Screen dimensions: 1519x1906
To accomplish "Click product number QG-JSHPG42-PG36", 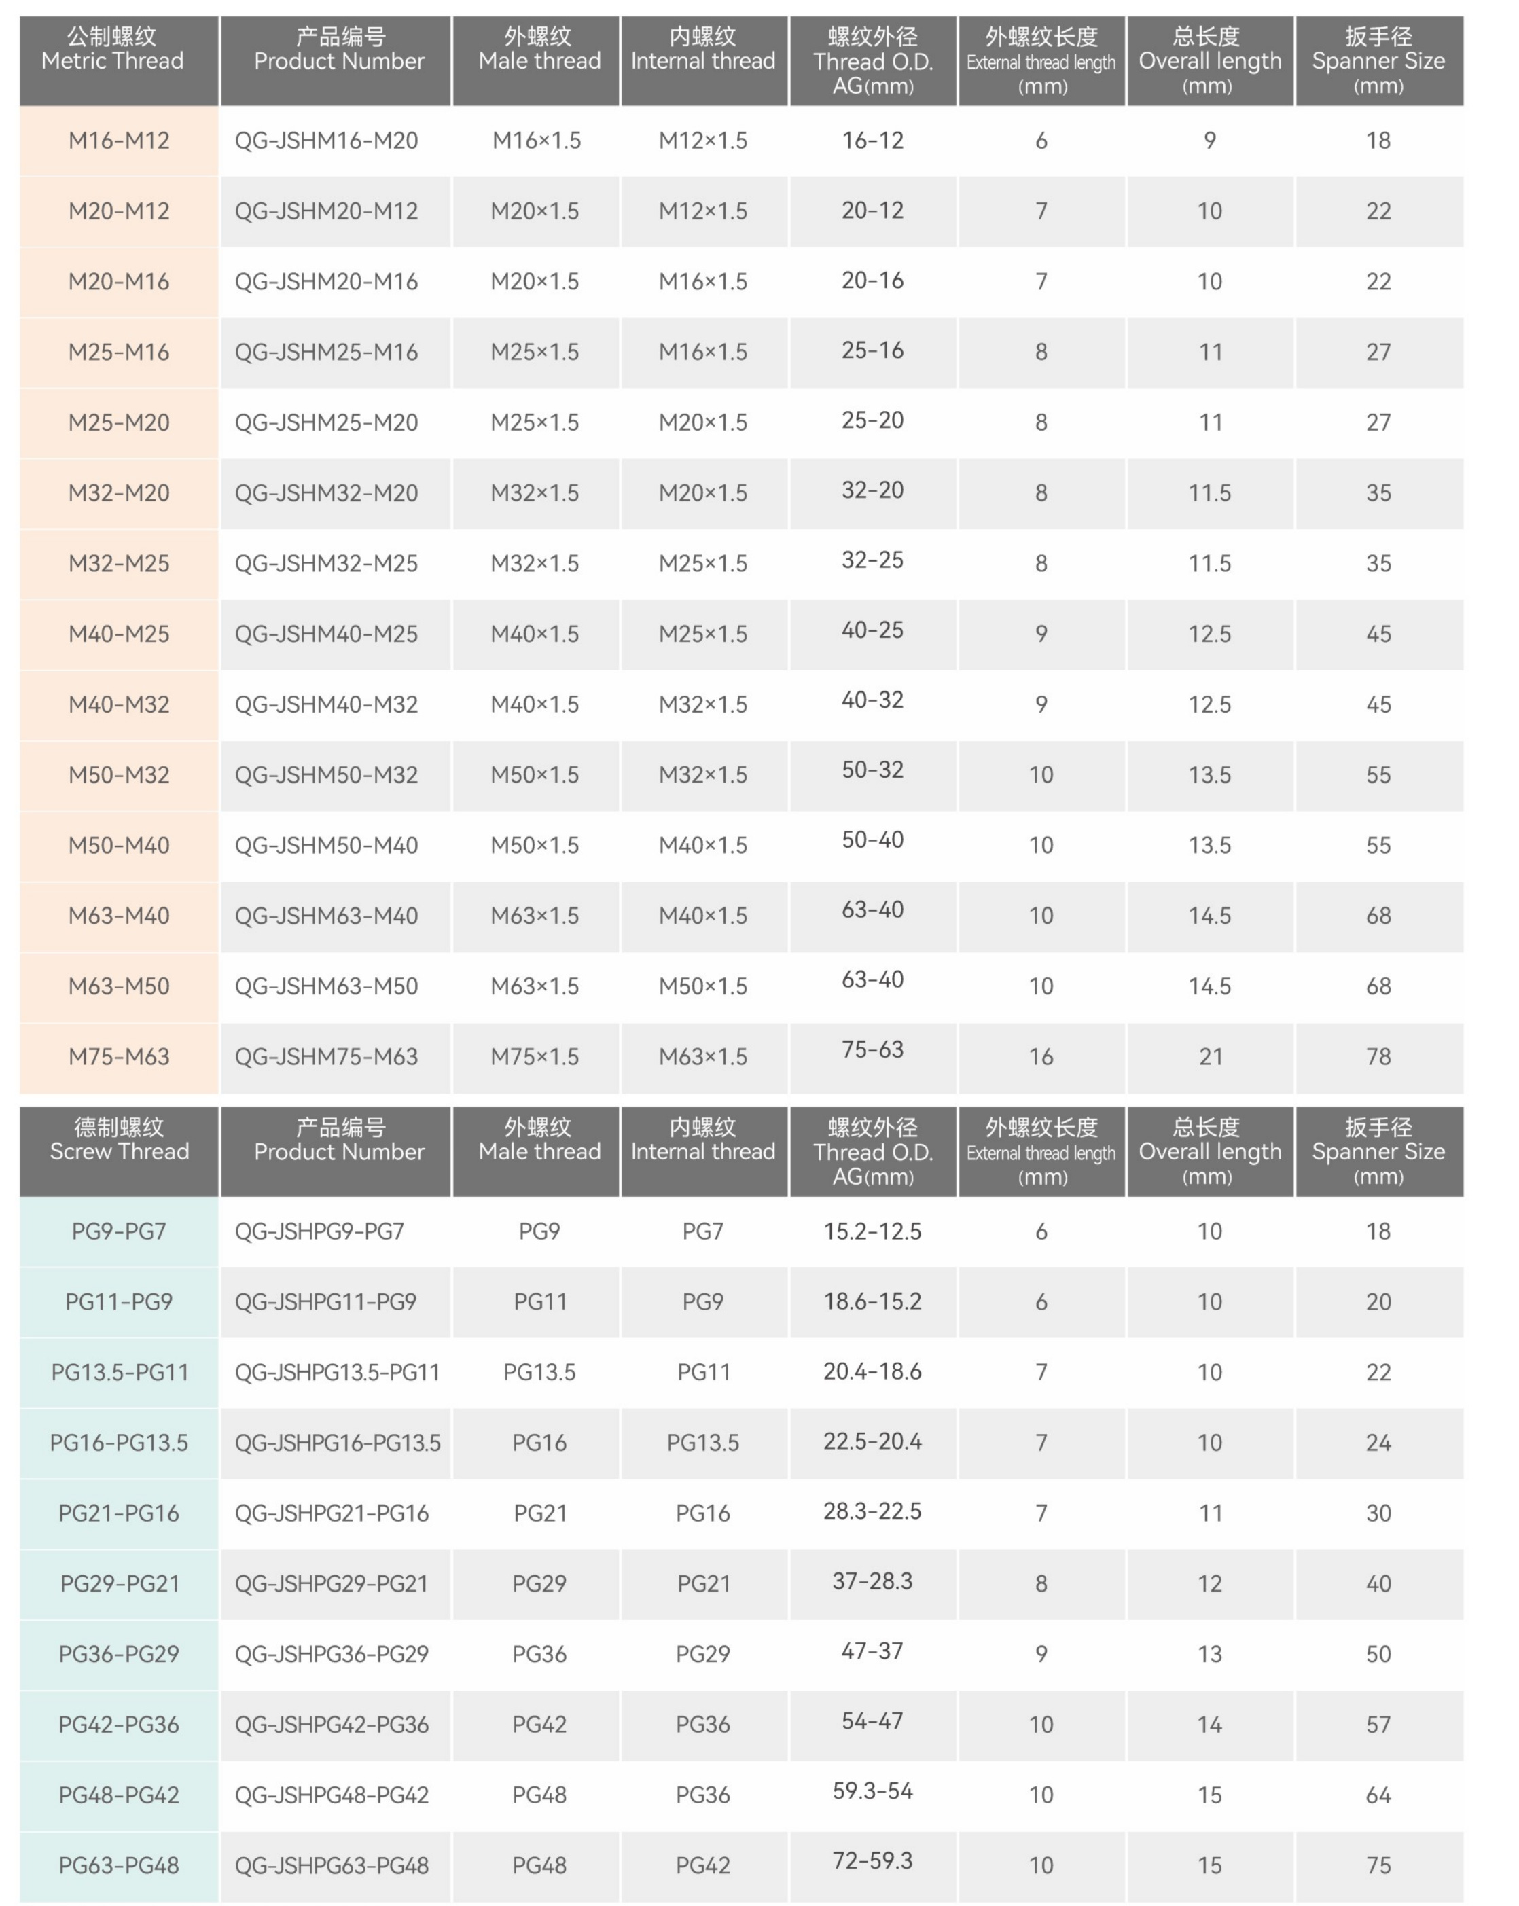I will pyautogui.click(x=332, y=1725).
